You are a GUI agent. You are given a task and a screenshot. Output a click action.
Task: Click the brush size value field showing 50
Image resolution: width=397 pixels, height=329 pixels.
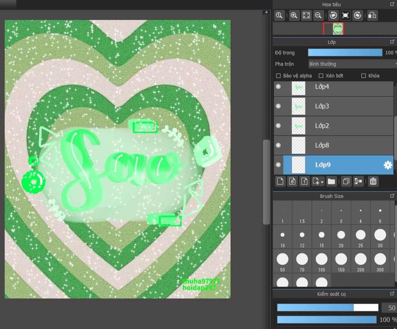[389, 308]
